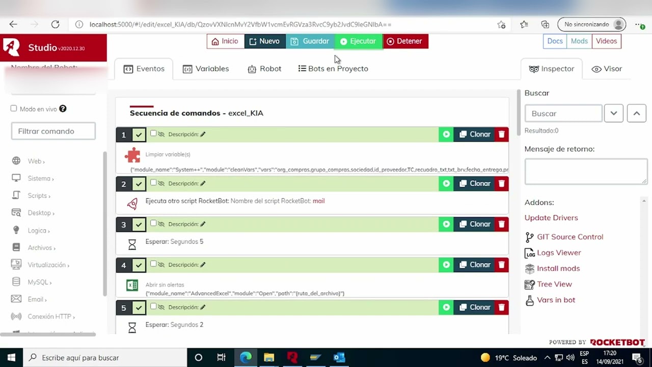Image resolution: width=652 pixels, height=367 pixels.
Task: Open the Logs Viewer addon
Action: (553, 253)
